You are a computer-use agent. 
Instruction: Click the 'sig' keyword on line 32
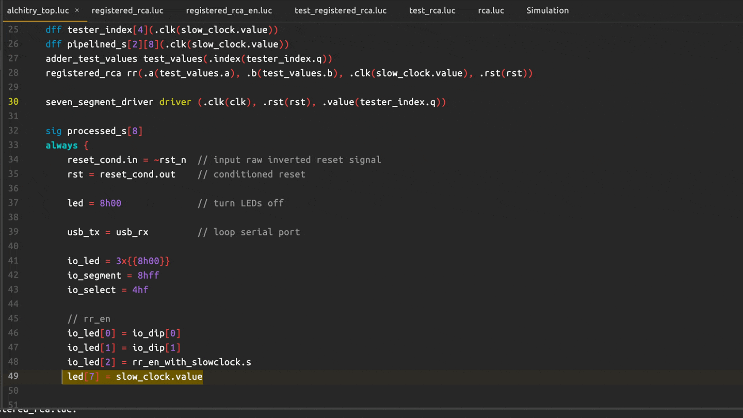point(54,131)
